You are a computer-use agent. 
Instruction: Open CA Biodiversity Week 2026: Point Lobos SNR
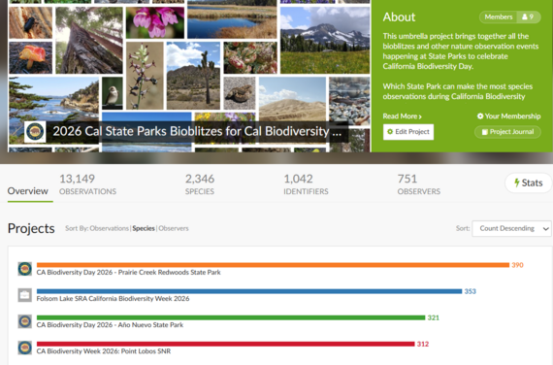tap(104, 351)
